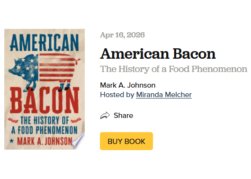Click the blue A FOOD PHENOMENON text on cover
Screen dimensions: 251x179
click(x=45, y=130)
